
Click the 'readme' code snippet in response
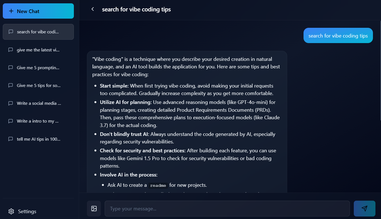tap(158, 185)
